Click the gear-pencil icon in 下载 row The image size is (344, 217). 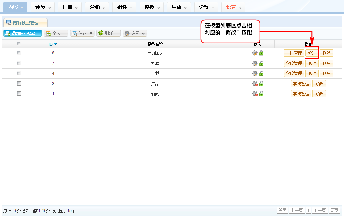coord(255,73)
